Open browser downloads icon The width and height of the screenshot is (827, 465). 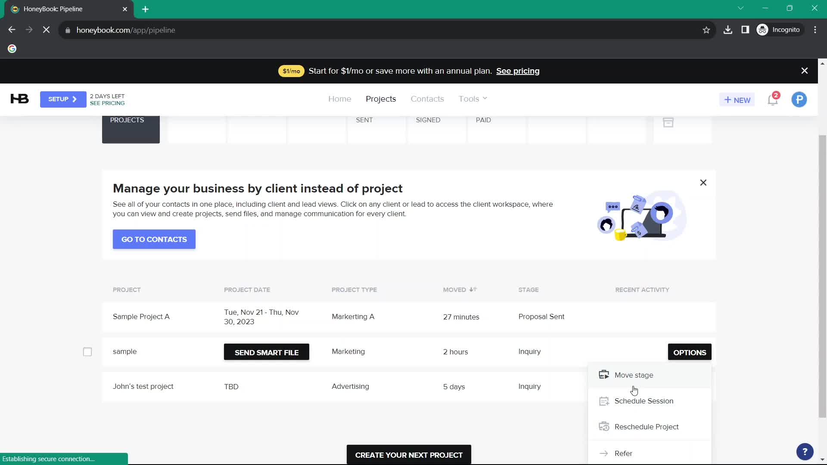click(x=728, y=30)
